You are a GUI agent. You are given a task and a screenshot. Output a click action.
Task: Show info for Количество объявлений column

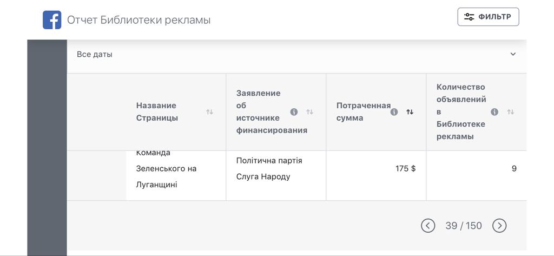point(494,111)
